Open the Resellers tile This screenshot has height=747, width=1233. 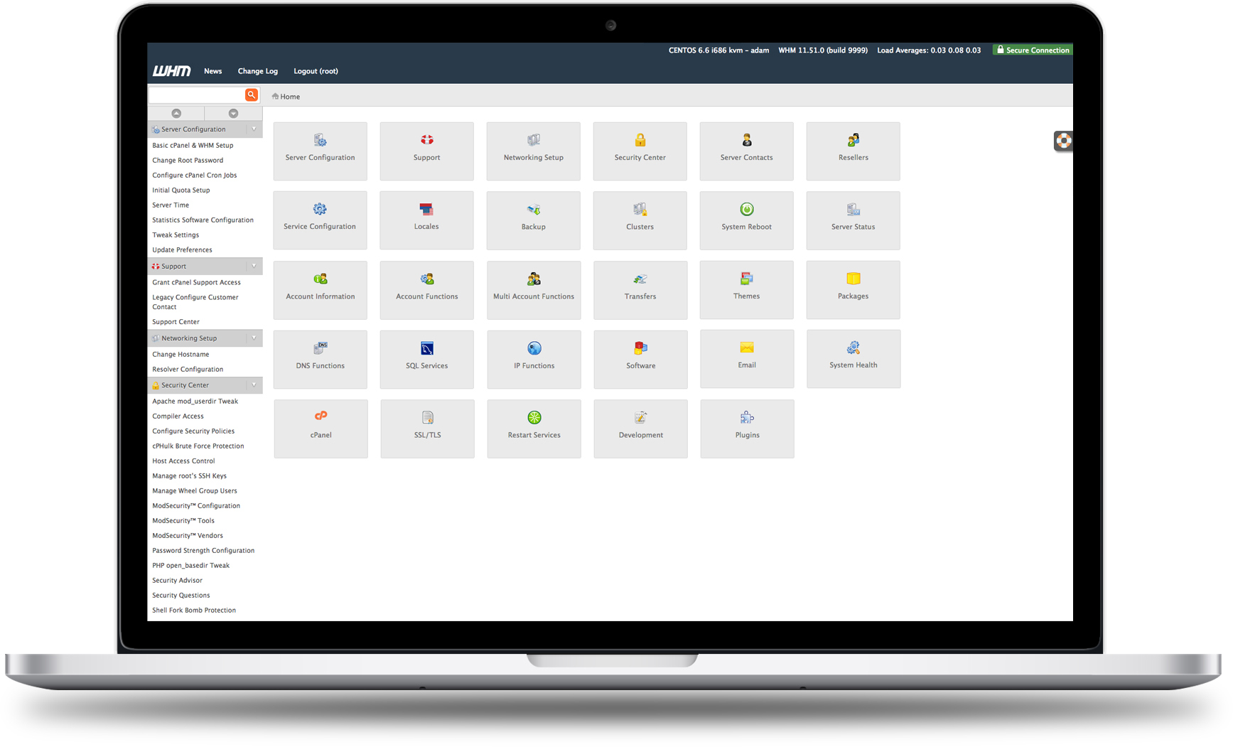click(x=853, y=151)
